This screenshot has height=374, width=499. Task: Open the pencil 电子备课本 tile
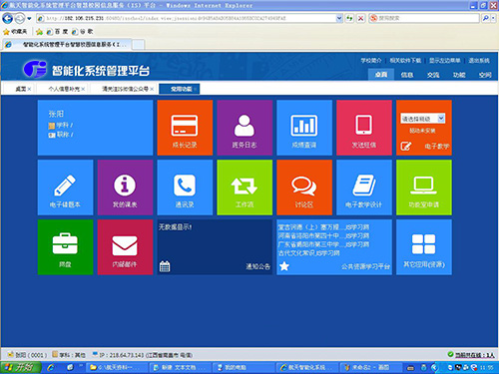point(65,187)
